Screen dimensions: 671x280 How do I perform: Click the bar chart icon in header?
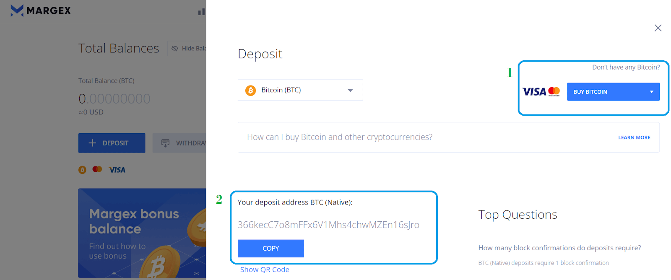click(x=202, y=12)
